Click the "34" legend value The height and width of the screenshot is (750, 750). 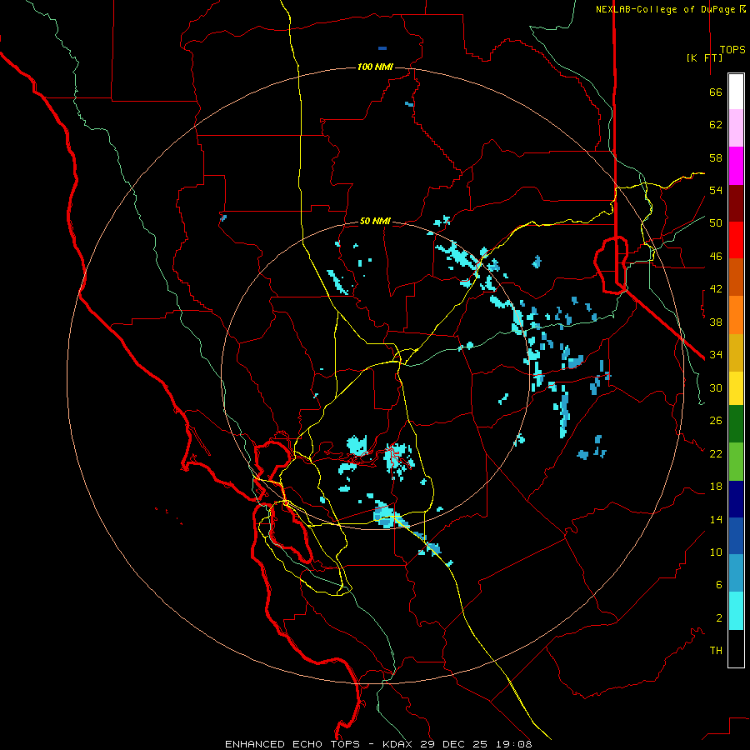click(x=716, y=355)
